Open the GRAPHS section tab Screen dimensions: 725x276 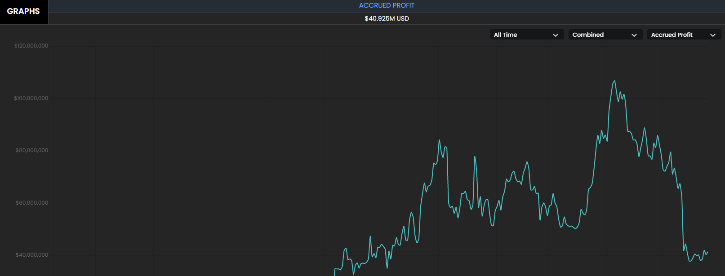(24, 12)
